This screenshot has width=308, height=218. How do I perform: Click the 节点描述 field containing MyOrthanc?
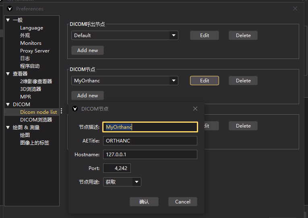point(150,127)
